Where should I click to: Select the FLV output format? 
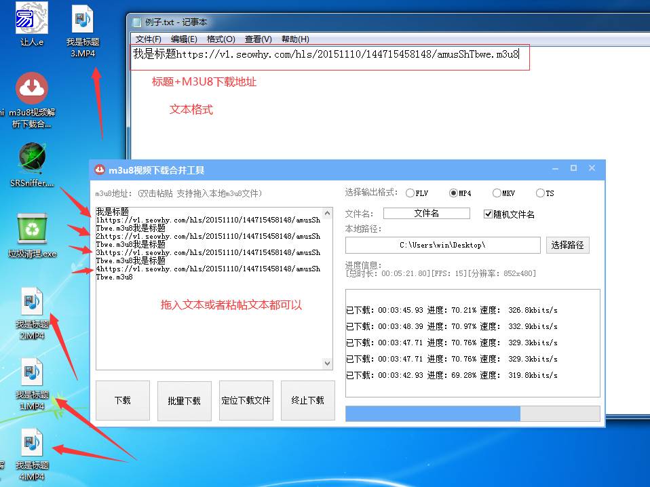410,193
